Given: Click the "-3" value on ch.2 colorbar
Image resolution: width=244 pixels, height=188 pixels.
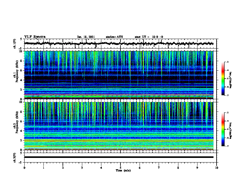Looking at the screenshot, I should [227, 113].
